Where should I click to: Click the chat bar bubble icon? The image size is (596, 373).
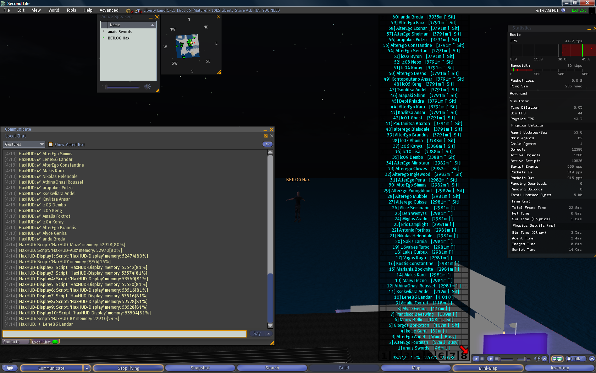[x=10, y=368]
